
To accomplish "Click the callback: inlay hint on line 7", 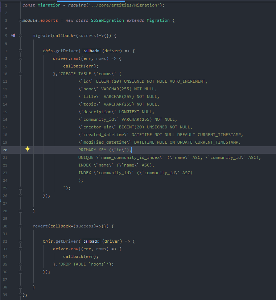I will point(91,51).
